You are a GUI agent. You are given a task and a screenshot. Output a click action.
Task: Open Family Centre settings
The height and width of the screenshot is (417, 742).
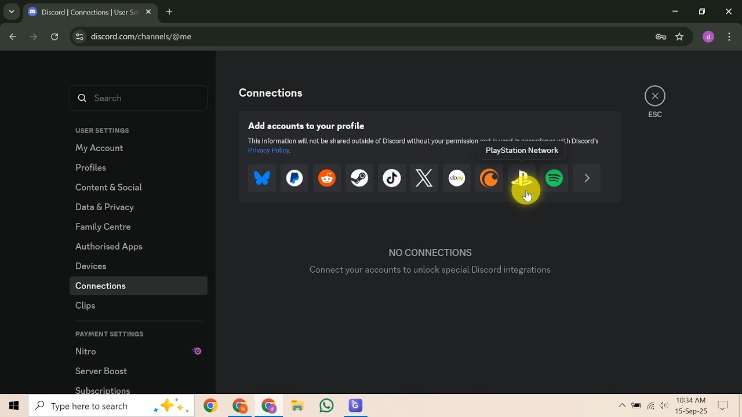139,227
